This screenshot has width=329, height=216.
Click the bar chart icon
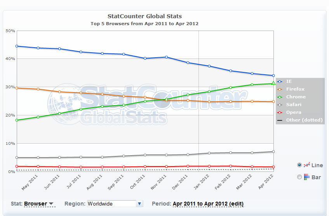(306, 177)
